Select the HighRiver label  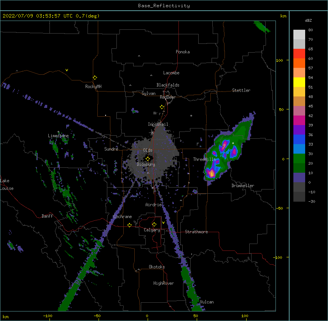point(164,283)
